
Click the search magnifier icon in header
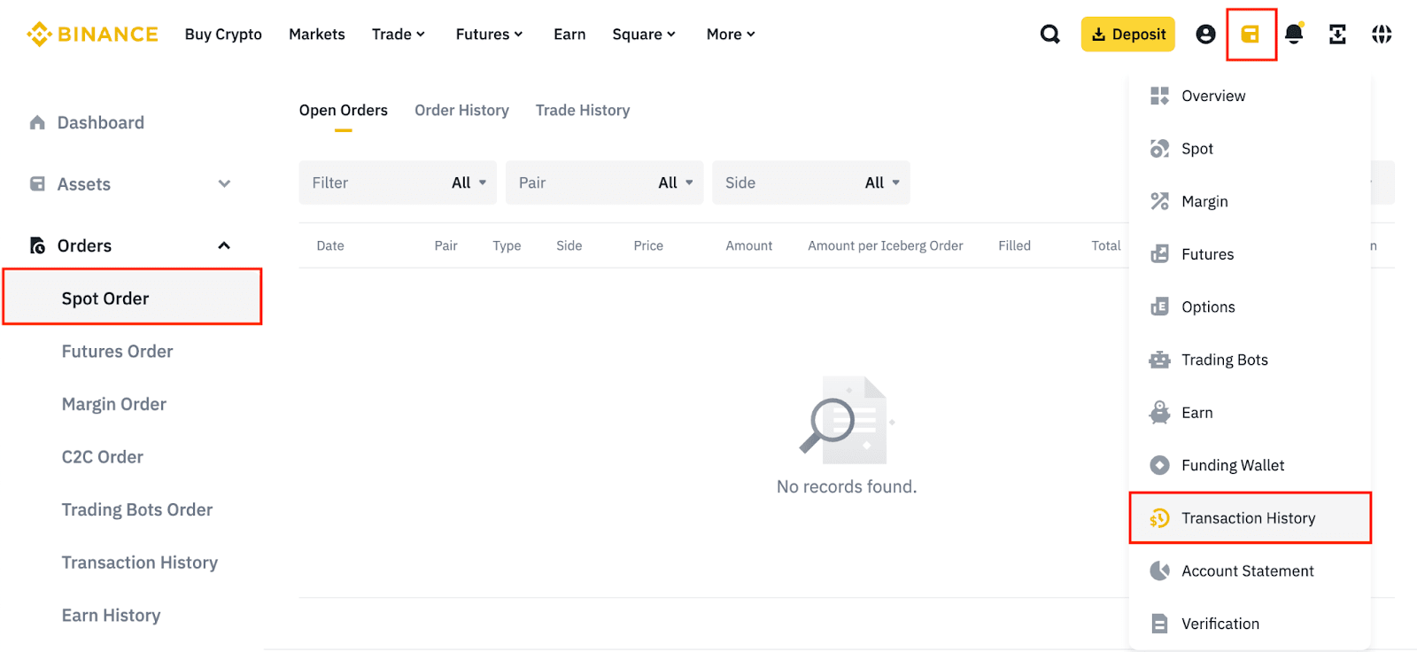pos(1049,35)
